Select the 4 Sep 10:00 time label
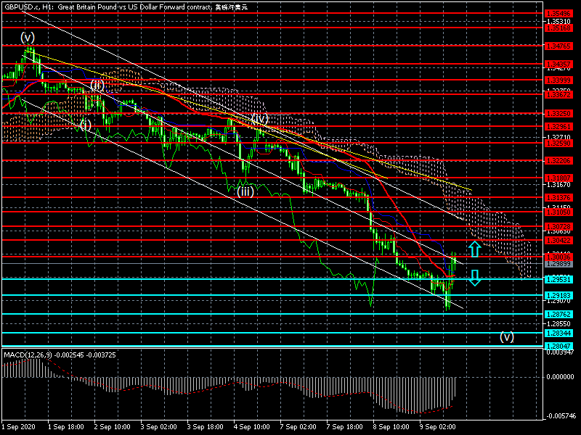This screenshot has height=435, width=581. 251,426
